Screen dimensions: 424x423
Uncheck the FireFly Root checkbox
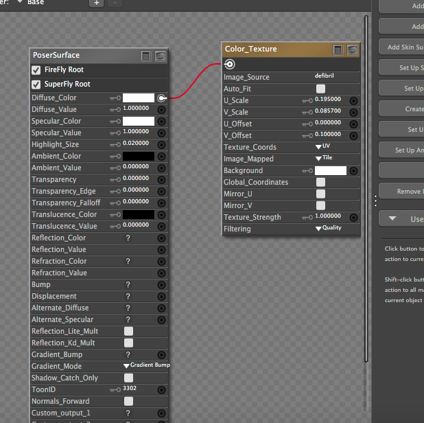point(36,70)
